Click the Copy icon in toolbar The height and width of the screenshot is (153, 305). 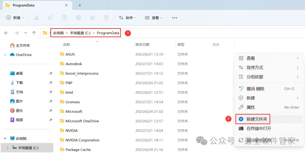point(50,18)
